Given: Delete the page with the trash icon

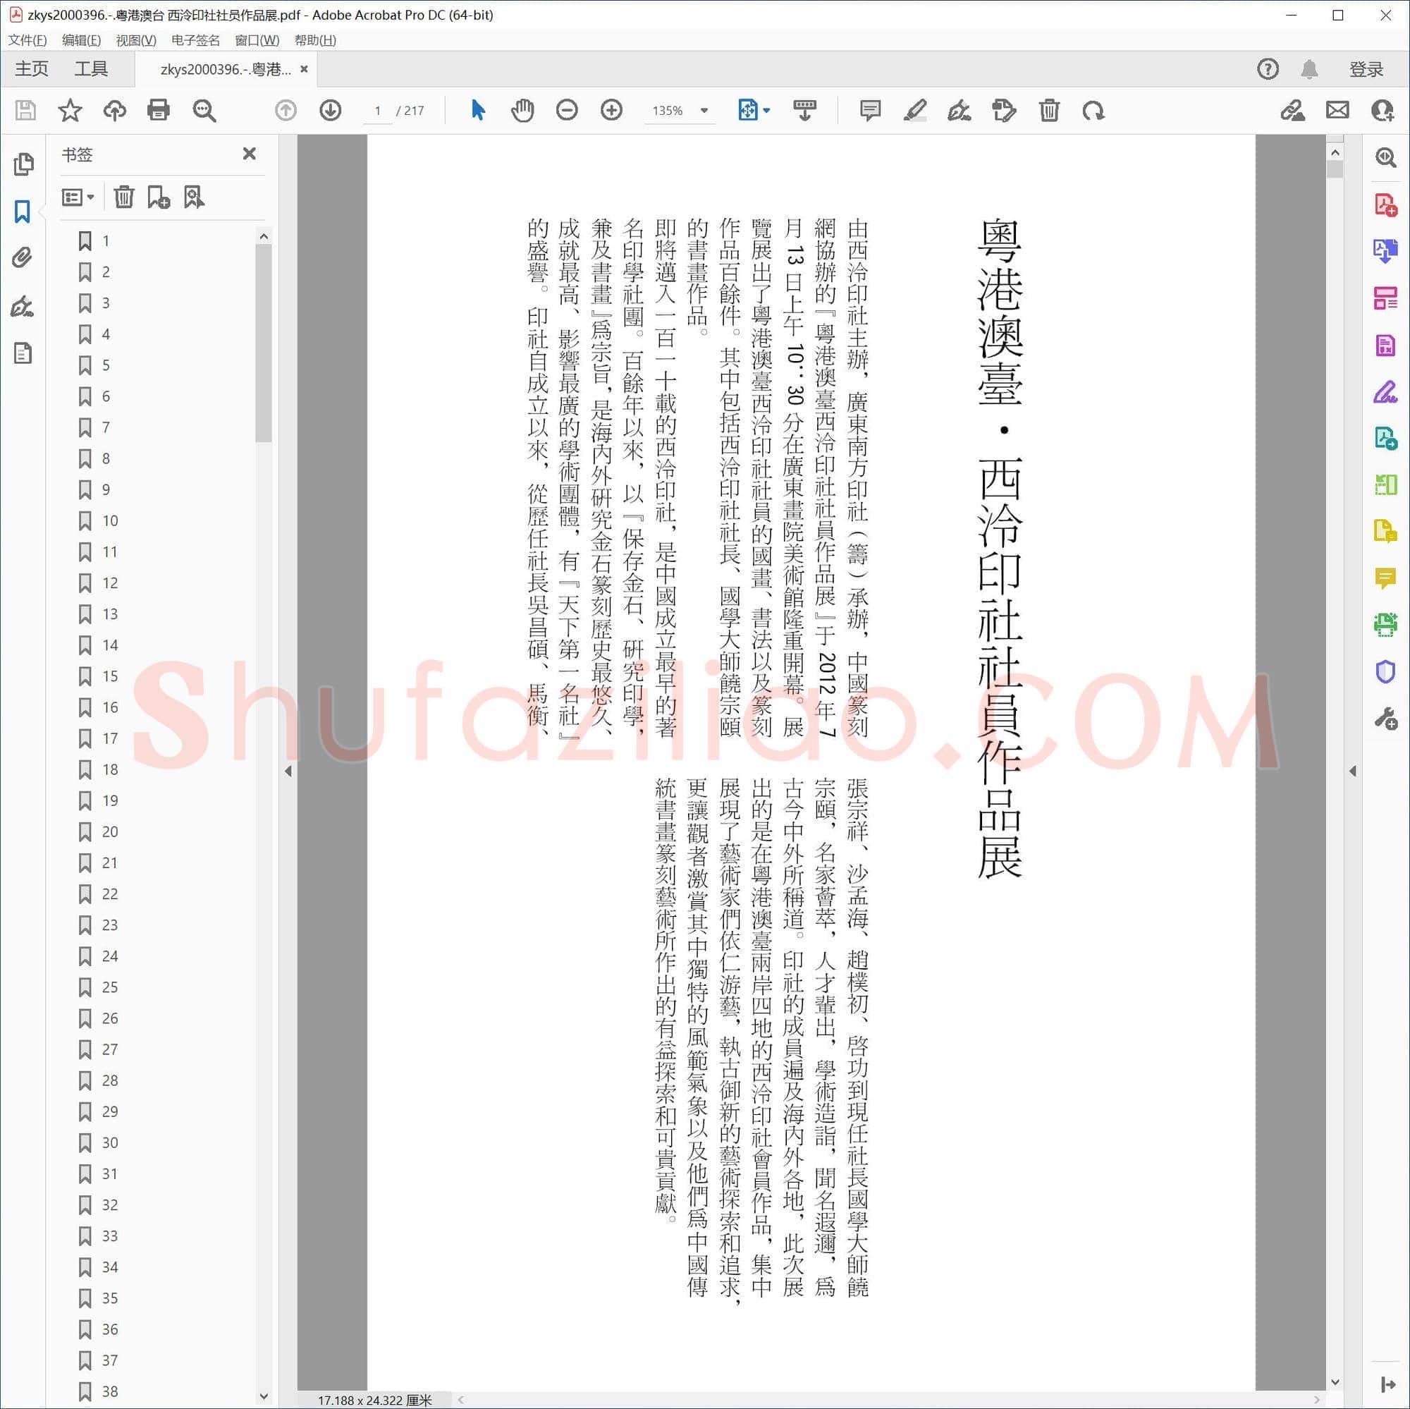Looking at the screenshot, I should coord(1049,110).
